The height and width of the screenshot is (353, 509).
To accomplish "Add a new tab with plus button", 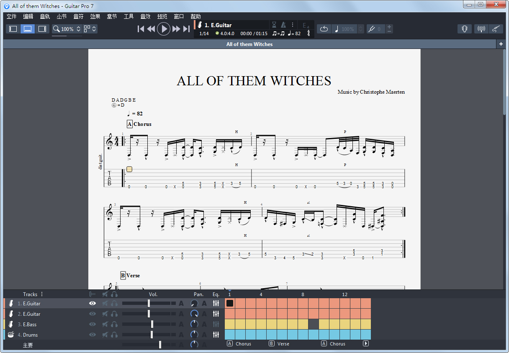I will [x=501, y=44].
